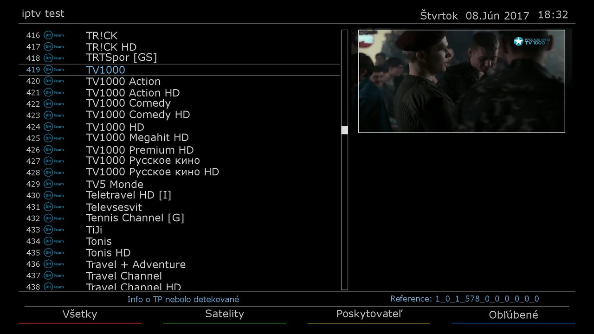The image size is (594, 334).
Task: Click the BH Team icon beside TV1000 Action HD
Action: [x=54, y=92]
